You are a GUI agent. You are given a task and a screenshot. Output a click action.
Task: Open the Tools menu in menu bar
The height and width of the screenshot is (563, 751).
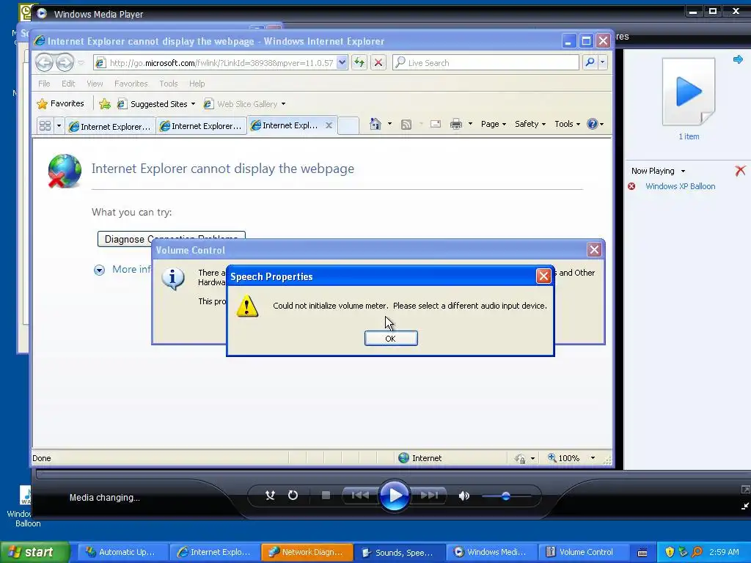pos(169,84)
